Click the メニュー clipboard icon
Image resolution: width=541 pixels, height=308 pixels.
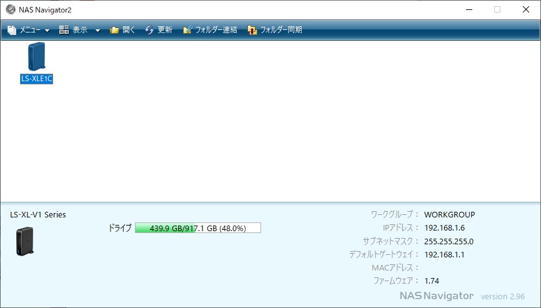pyautogui.click(x=12, y=30)
